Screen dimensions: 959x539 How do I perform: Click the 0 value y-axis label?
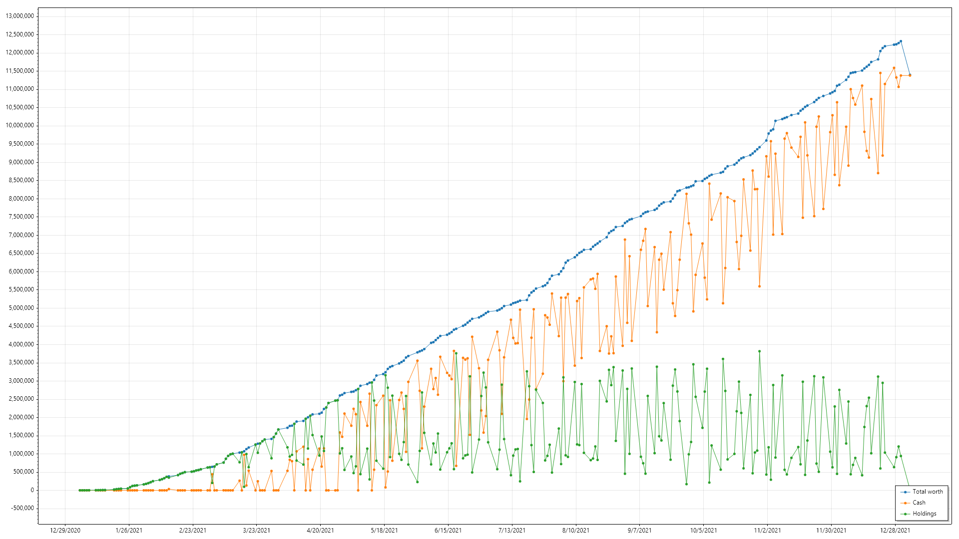coord(32,490)
